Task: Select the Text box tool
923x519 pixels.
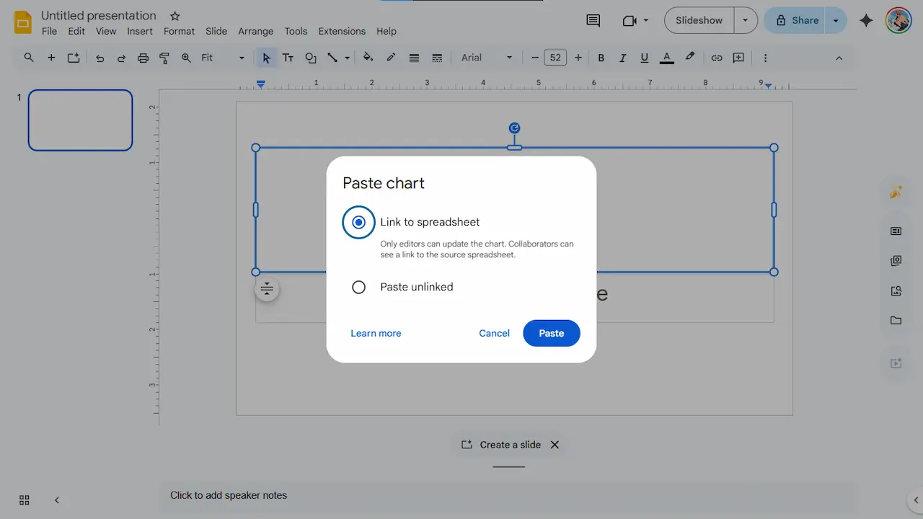Action: [x=288, y=58]
